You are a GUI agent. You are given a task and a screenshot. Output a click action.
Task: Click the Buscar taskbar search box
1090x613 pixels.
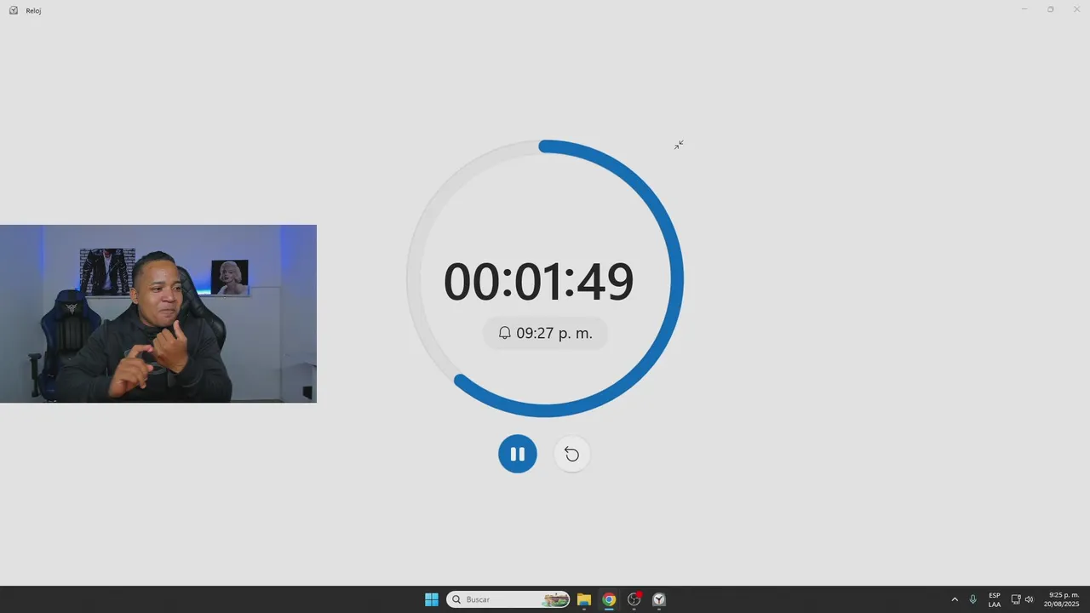click(x=508, y=599)
